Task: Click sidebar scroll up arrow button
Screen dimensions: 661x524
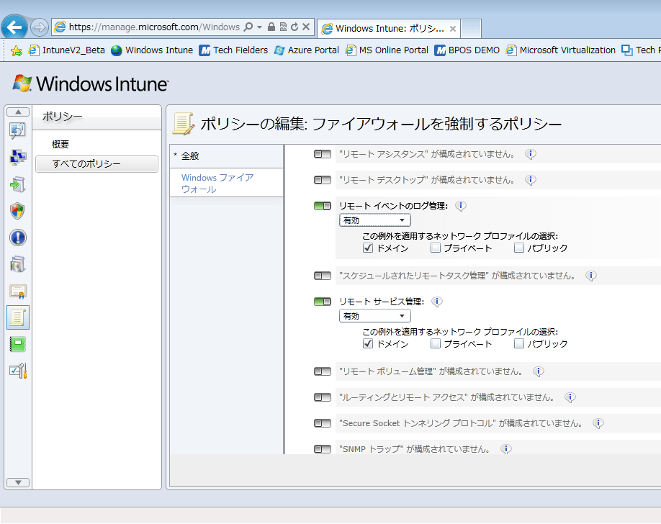Action: (18, 112)
